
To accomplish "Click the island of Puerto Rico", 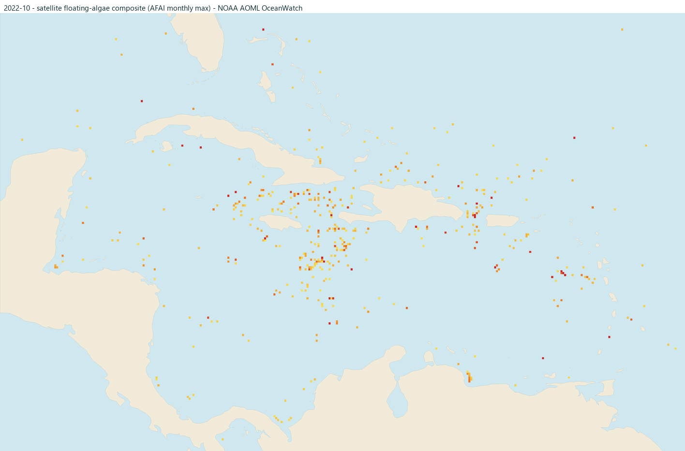I will pyautogui.click(x=502, y=220).
